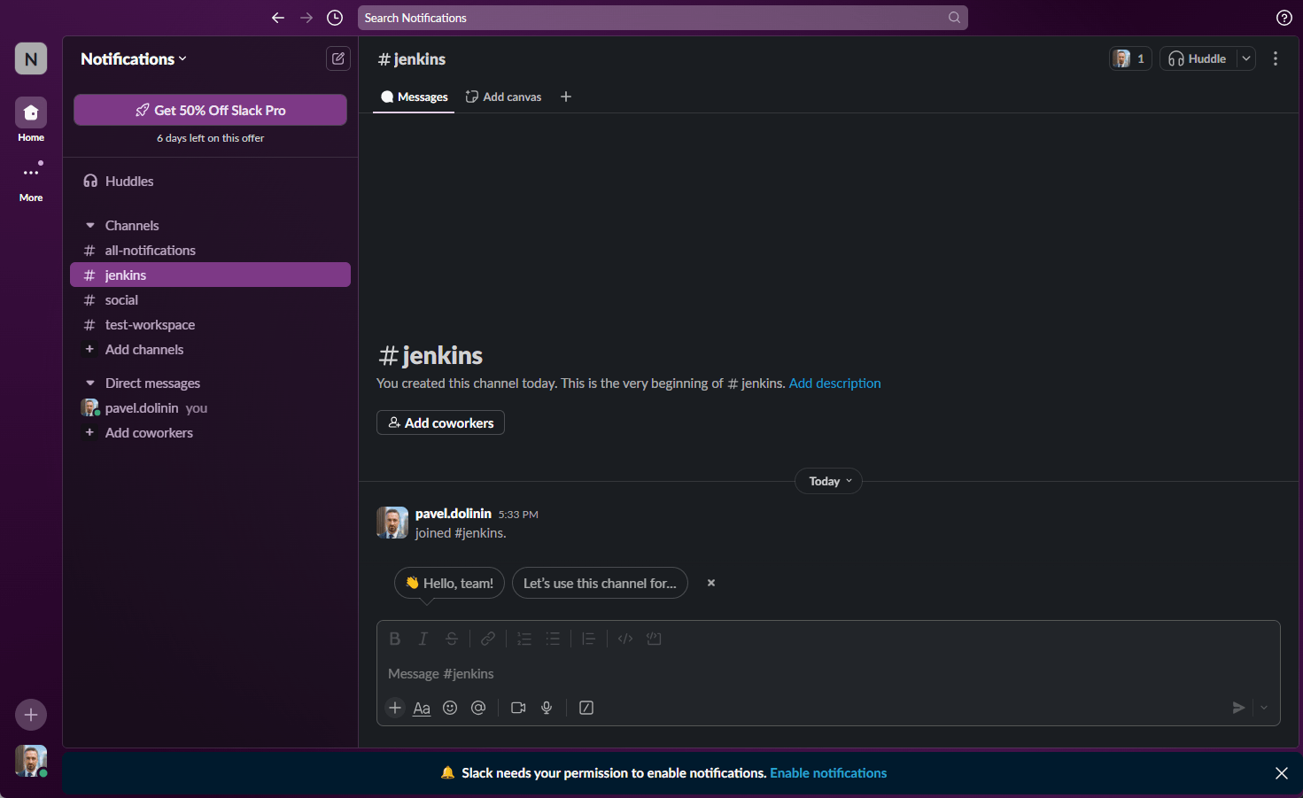Toggle text formatting toolbar with Aa
This screenshot has height=798, width=1303.
pos(422,708)
